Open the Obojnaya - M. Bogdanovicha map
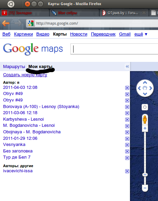158x201 pixels. click(x=32, y=132)
